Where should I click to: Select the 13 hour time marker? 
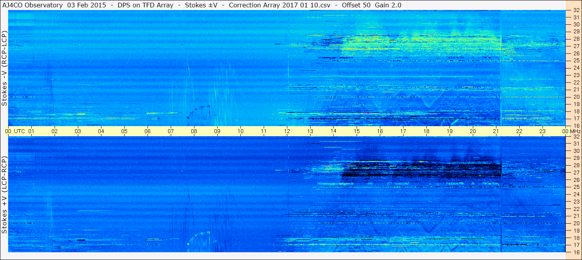point(310,131)
